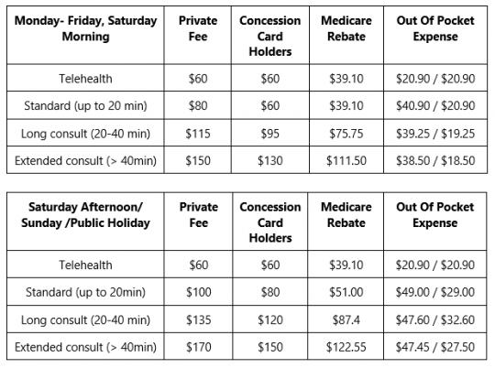495x368 pixels.
Task: Click the weekday Telehealth row label
Action: [85, 79]
